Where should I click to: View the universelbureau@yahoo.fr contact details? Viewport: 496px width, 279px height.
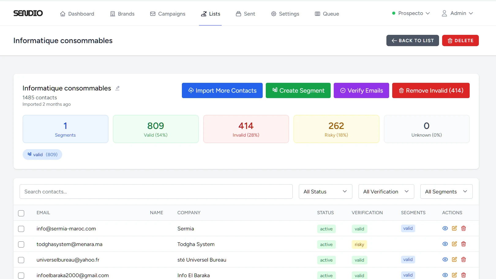pos(445,259)
